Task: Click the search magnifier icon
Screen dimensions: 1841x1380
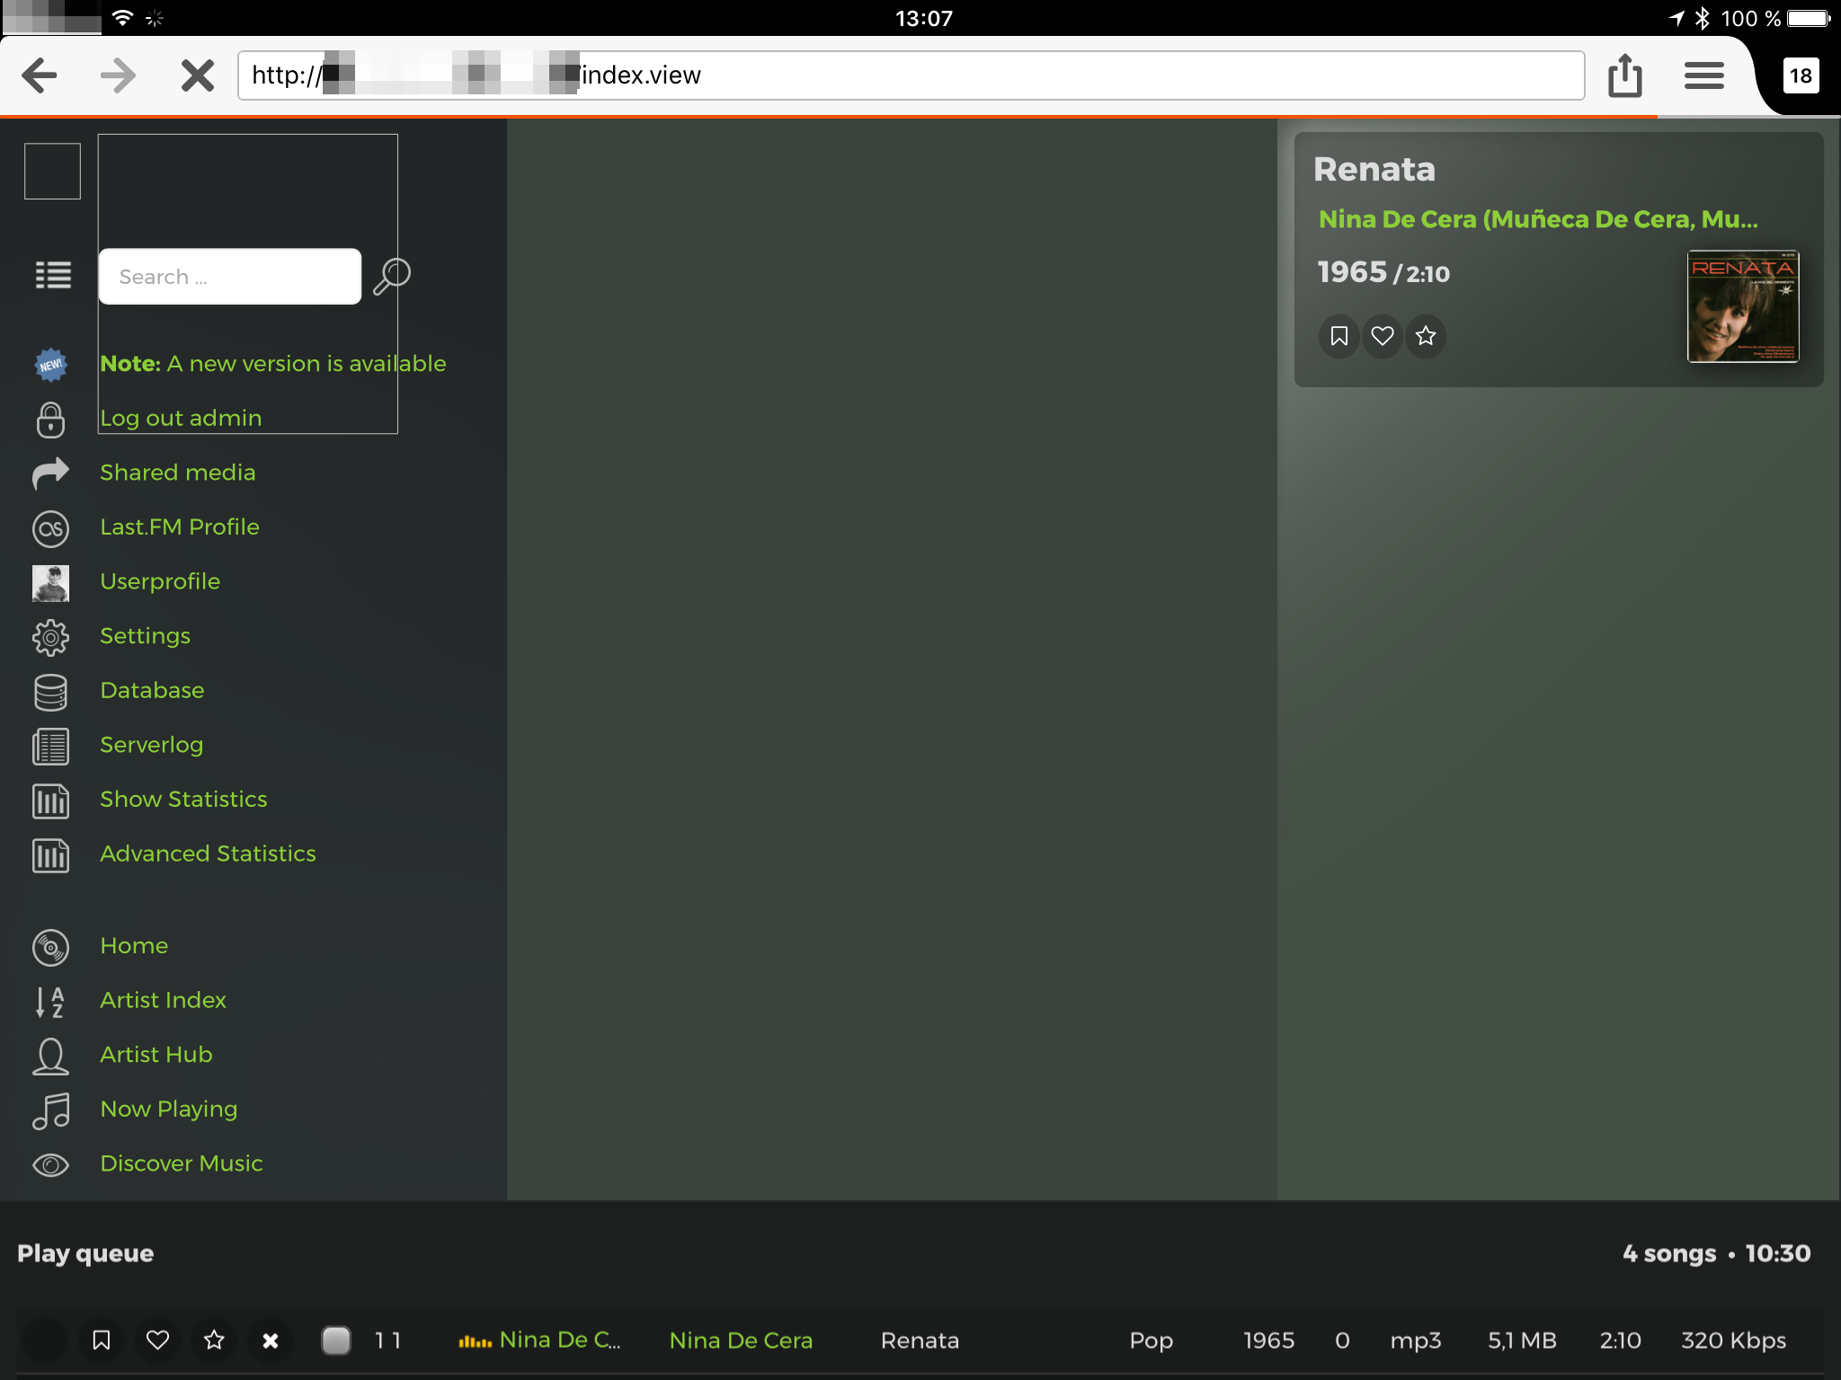Action: pyautogui.click(x=392, y=276)
